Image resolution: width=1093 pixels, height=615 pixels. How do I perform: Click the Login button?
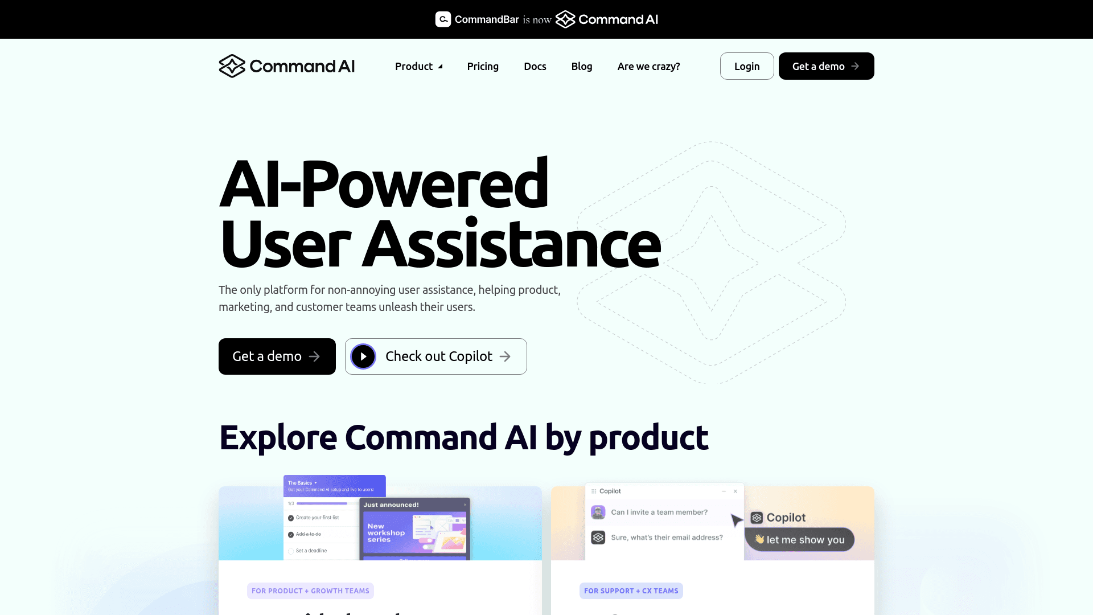pyautogui.click(x=747, y=66)
